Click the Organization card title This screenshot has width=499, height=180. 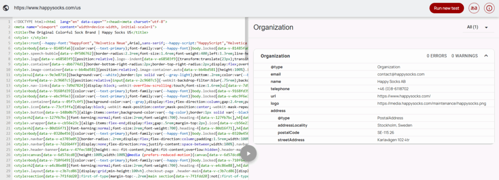(275, 56)
